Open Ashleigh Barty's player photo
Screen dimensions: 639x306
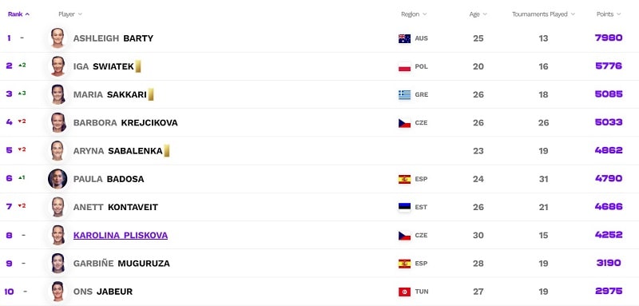(58, 38)
